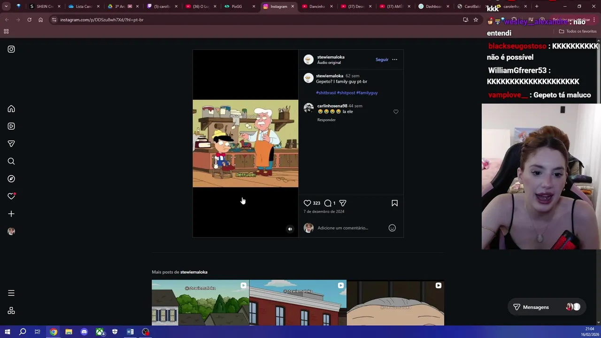Image resolution: width=601 pixels, height=338 pixels.
Task: Like carlinhosena98's comment
Action: (x=396, y=112)
